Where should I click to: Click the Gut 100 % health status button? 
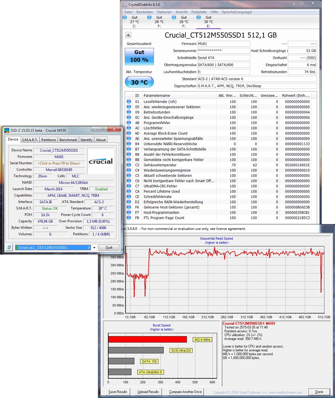[139, 56]
